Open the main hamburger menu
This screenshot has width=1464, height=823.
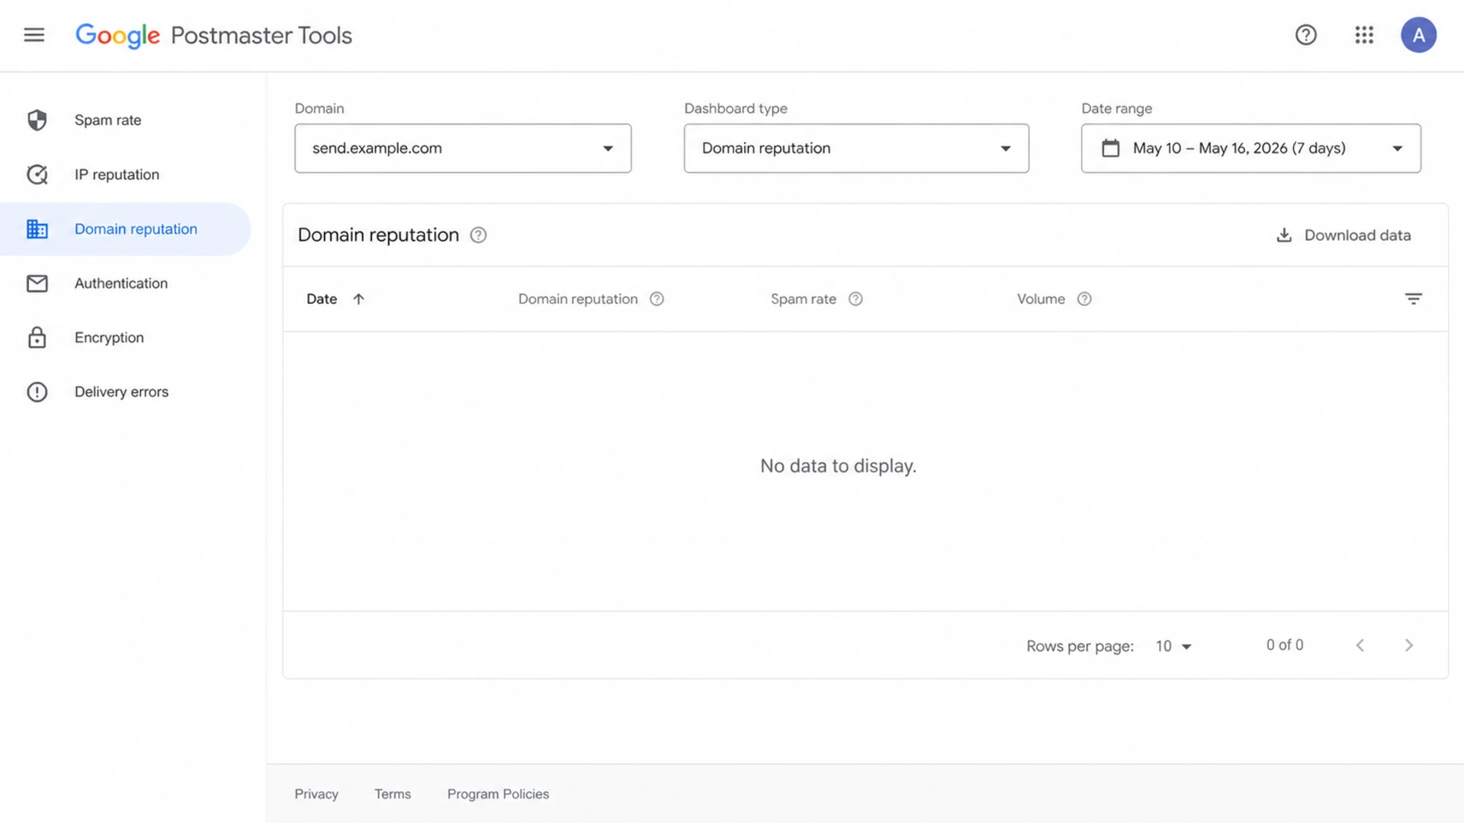click(34, 35)
